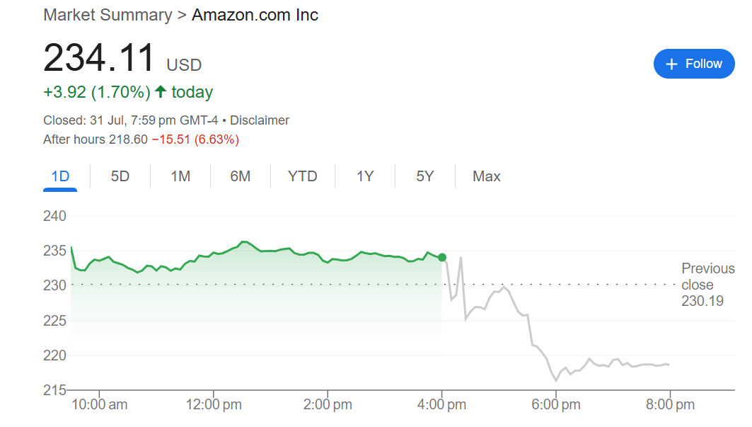
Task: Click the Previous close 230.19 label
Action: 707,285
